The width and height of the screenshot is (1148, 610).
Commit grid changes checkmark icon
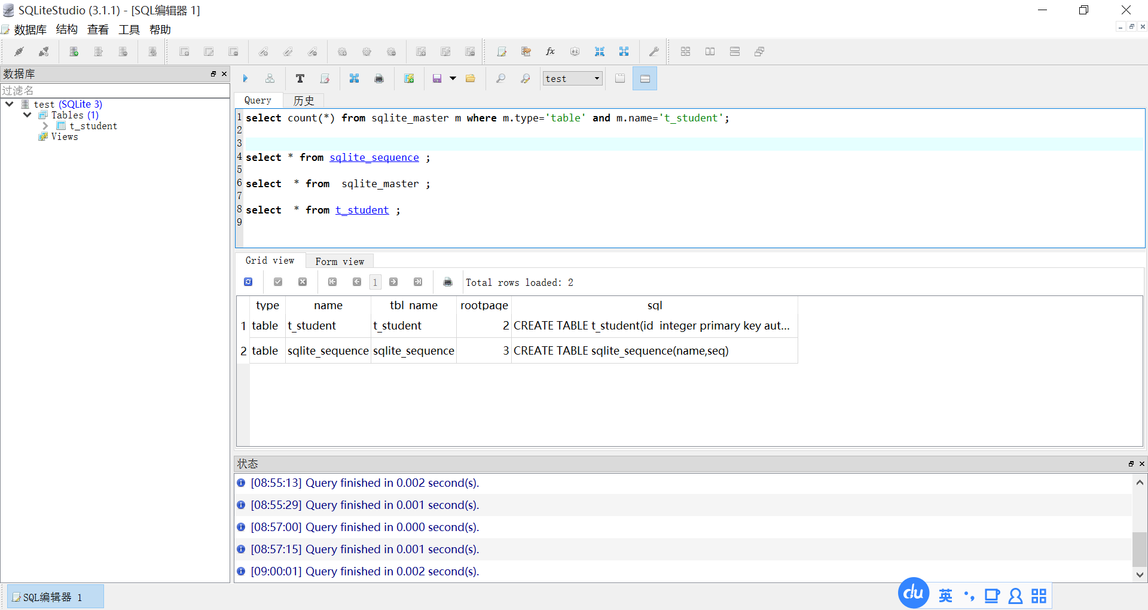pos(278,282)
